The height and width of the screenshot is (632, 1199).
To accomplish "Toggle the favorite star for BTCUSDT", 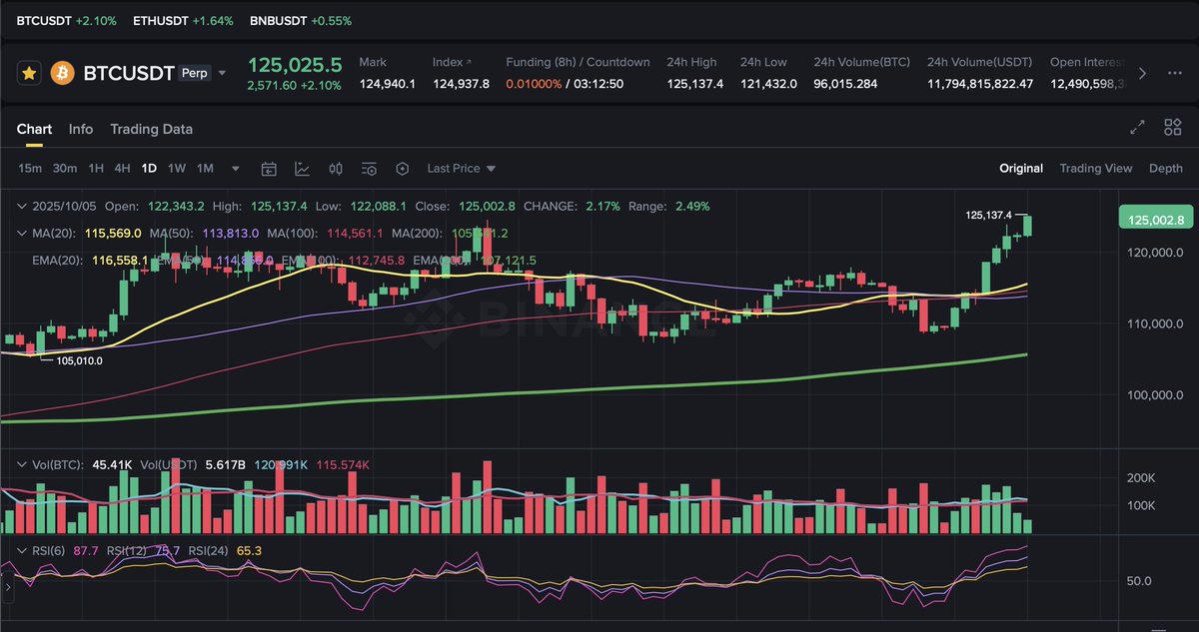I will (x=30, y=72).
